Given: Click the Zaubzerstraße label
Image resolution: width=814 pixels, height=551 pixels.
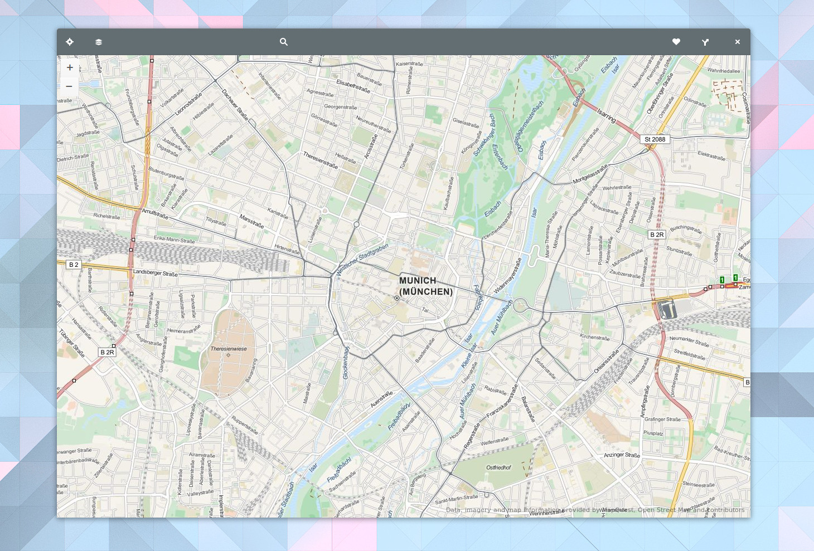Looking at the screenshot, I should 625,274.
